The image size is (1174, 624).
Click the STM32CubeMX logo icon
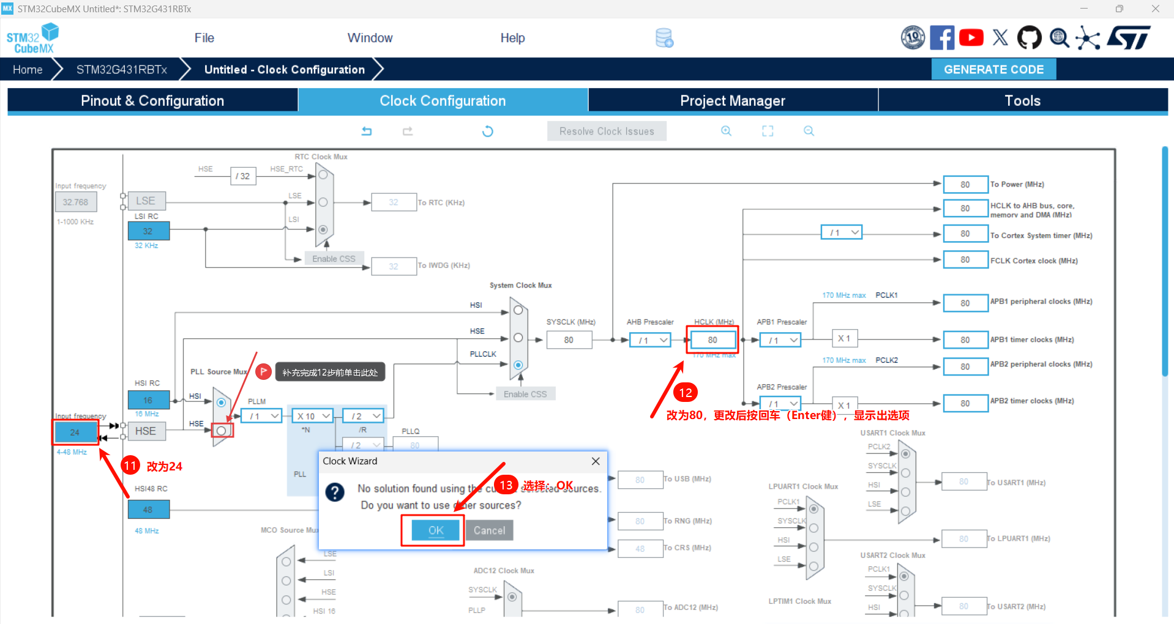click(x=32, y=38)
